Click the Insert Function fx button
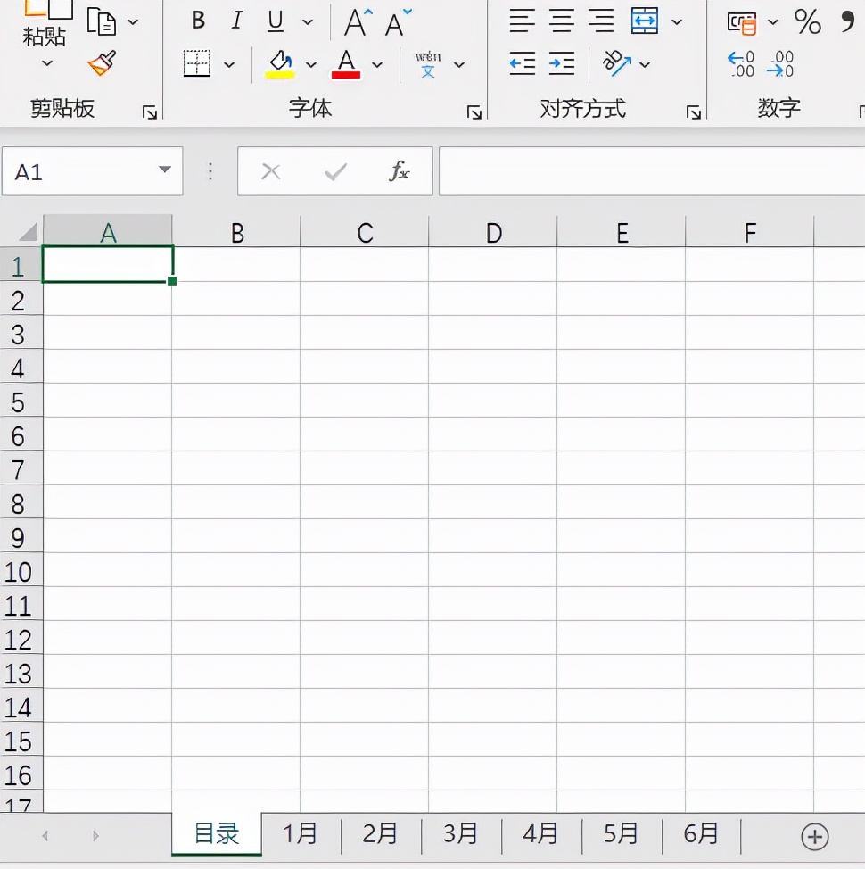 [400, 171]
